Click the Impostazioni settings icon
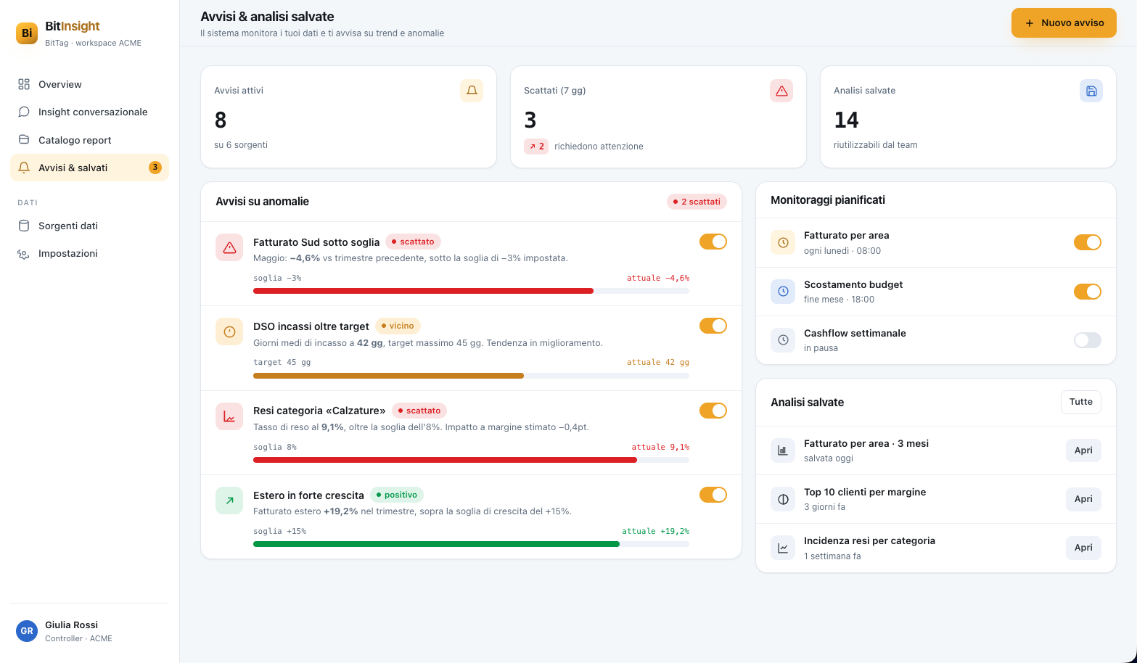Viewport: 1137px width, 663px height. pos(24,253)
